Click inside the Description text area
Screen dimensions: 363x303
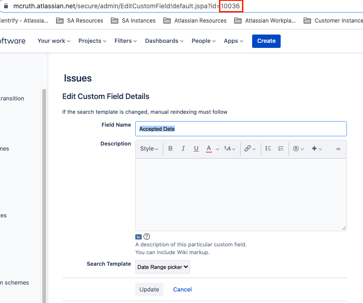[x=241, y=195]
